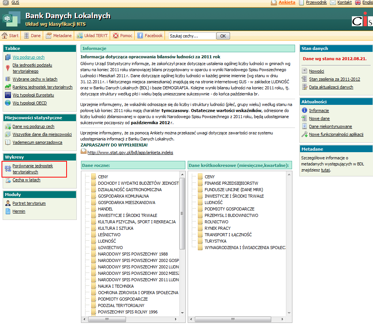
Task: Expand GOSPODARKA KOMUNALNA folder
Action: [x=93, y=196]
